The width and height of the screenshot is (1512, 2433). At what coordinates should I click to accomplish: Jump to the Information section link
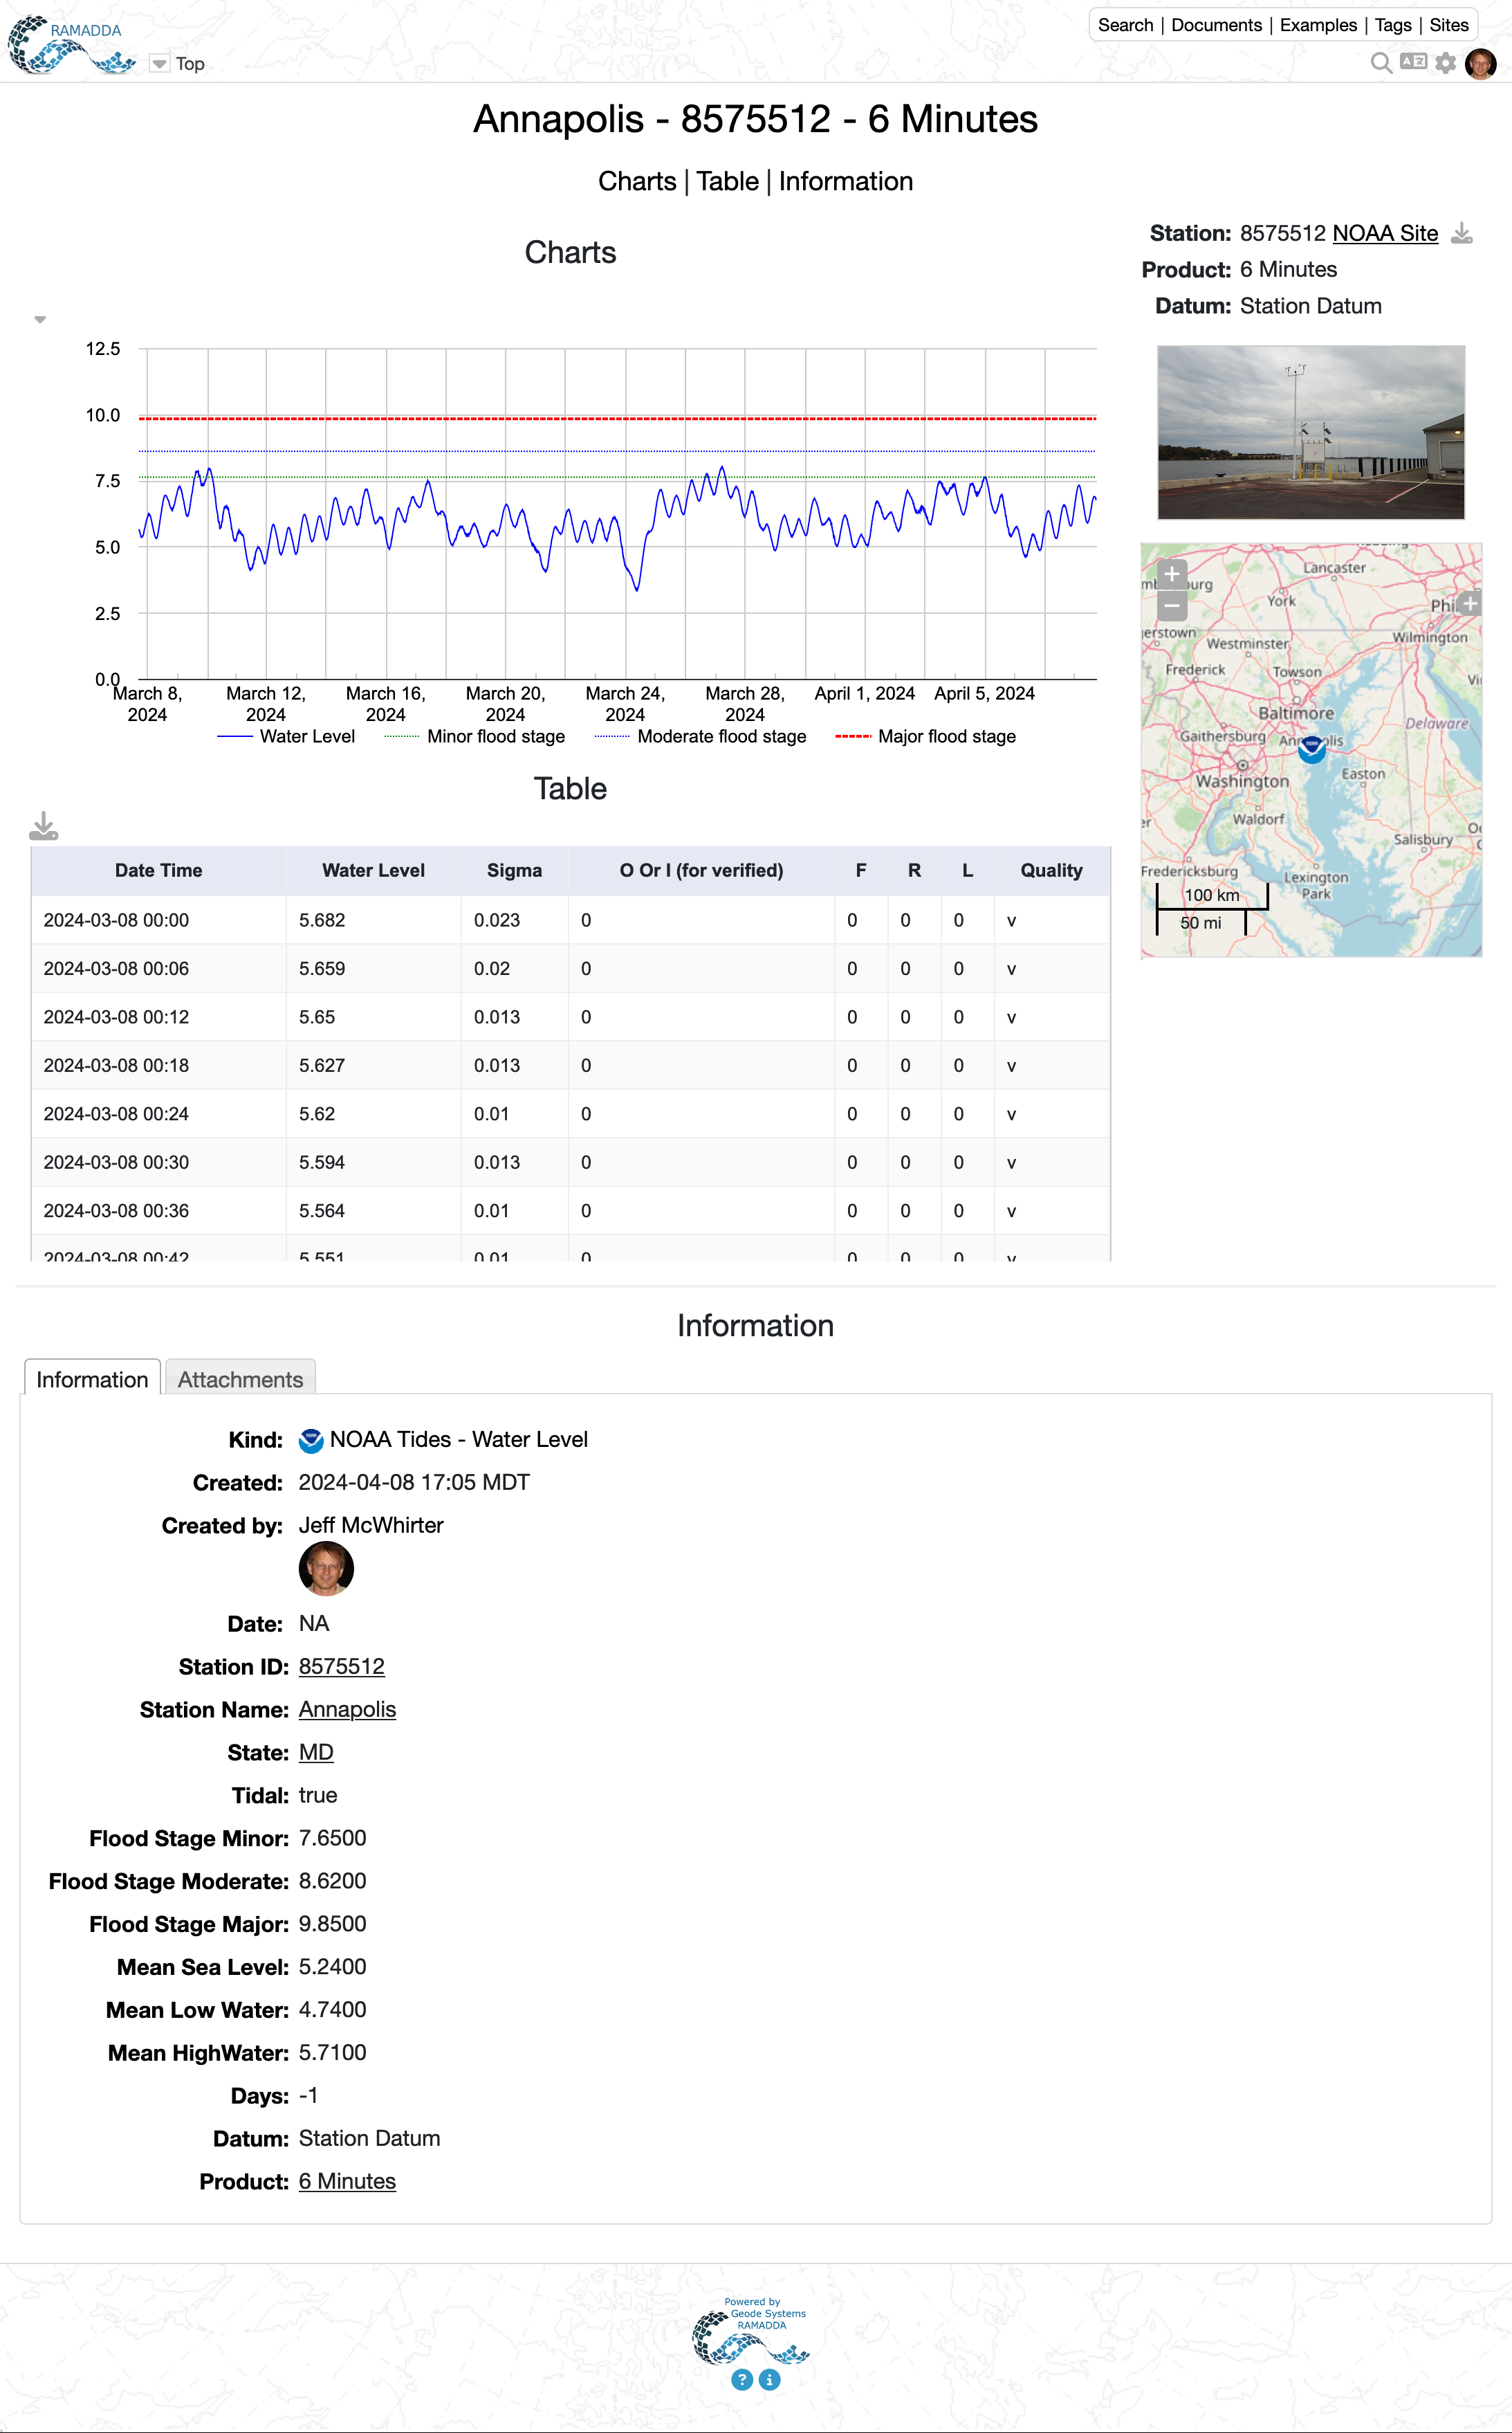[x=845, y=181]
